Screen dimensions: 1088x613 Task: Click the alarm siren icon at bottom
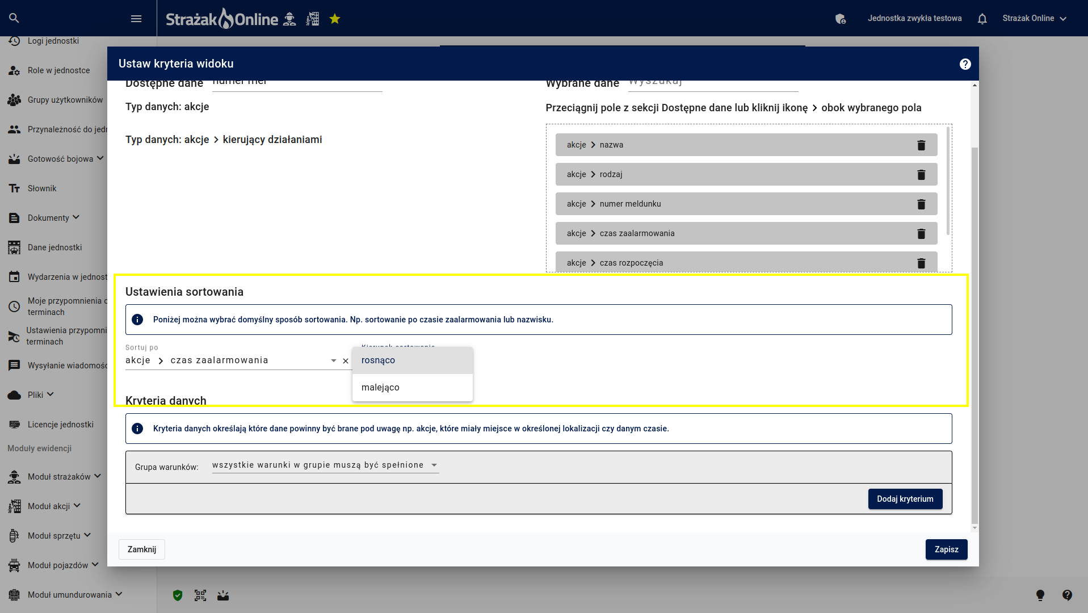pyautogui.click(x=223, y=595)
